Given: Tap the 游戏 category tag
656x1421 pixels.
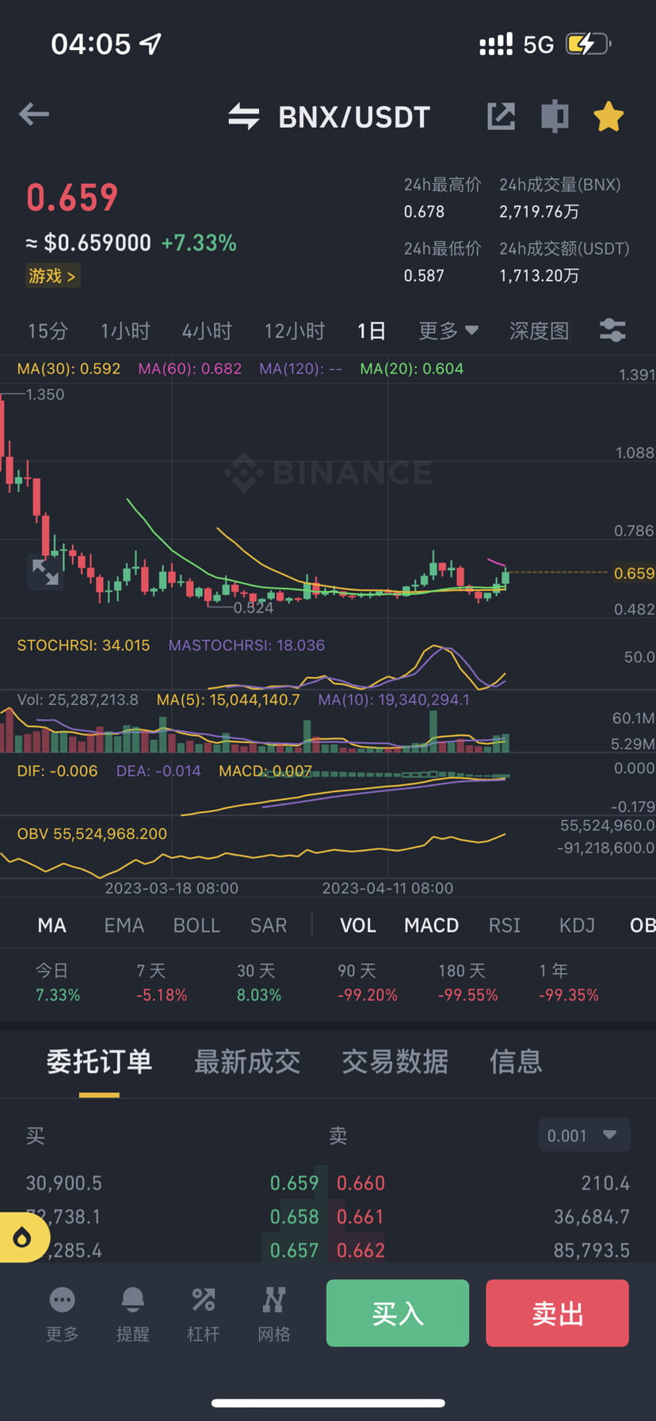Looking at the screenshot, I should 52,276.
